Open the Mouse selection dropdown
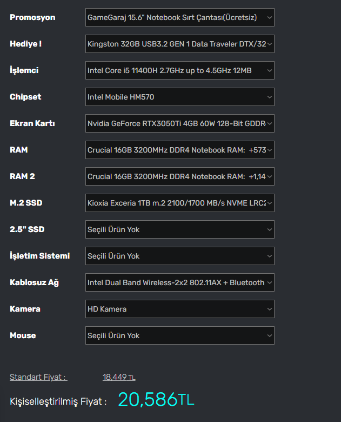Viewport: 341px width, 422px height. coord(179,335)
